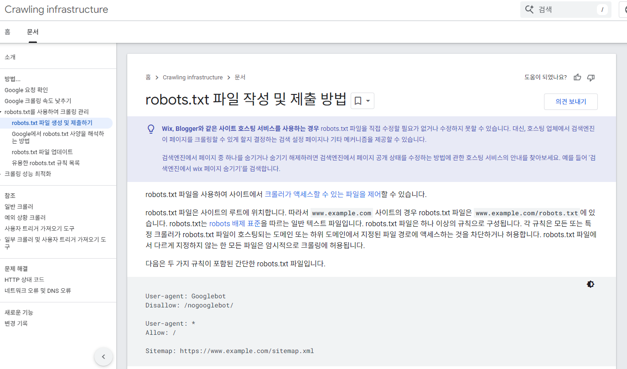
Task: Click the '도움이 되었나요?' label
Action: [x=545, y=78]
